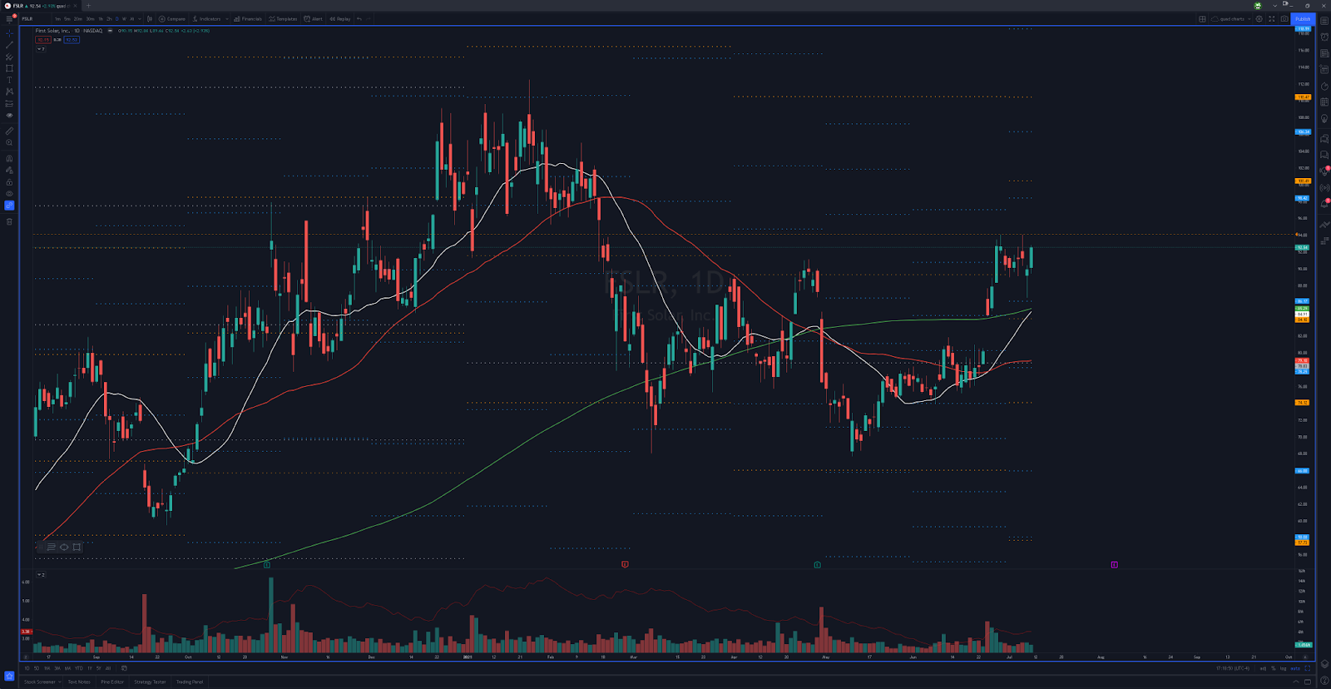This screenshot has height=689, width=1331.
Task: Open the Pine Editor tab
Action: [x=112, y=682]
